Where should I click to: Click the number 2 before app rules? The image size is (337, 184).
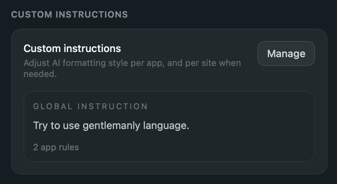coord(36,147)
